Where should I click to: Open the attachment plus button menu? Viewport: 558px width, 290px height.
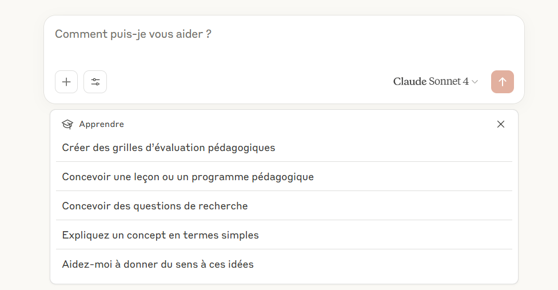click(66, 82)
